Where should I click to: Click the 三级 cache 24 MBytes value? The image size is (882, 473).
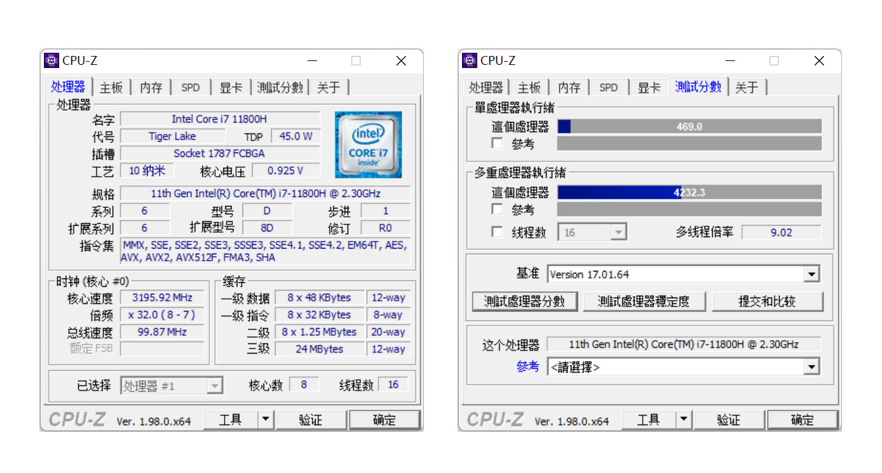[x=319, y=349]
